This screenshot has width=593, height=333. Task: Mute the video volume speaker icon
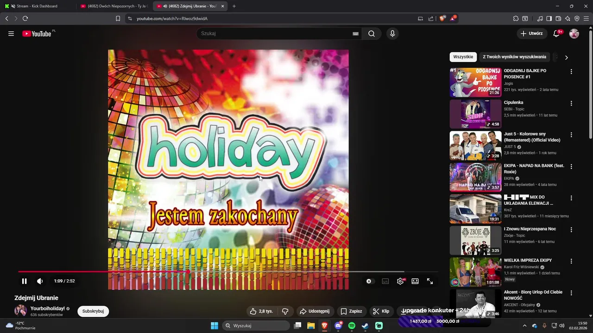tap(40, 281)
